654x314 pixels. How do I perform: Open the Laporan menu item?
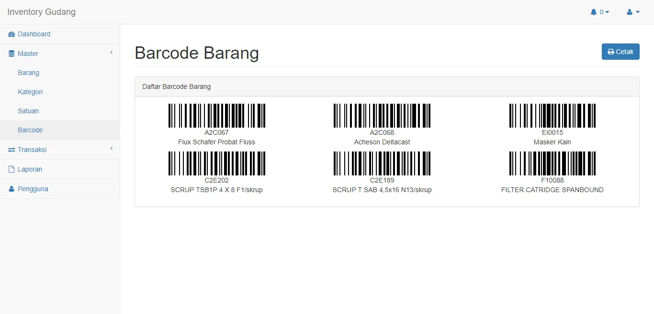pyautogui.click(x=60, y=170)
